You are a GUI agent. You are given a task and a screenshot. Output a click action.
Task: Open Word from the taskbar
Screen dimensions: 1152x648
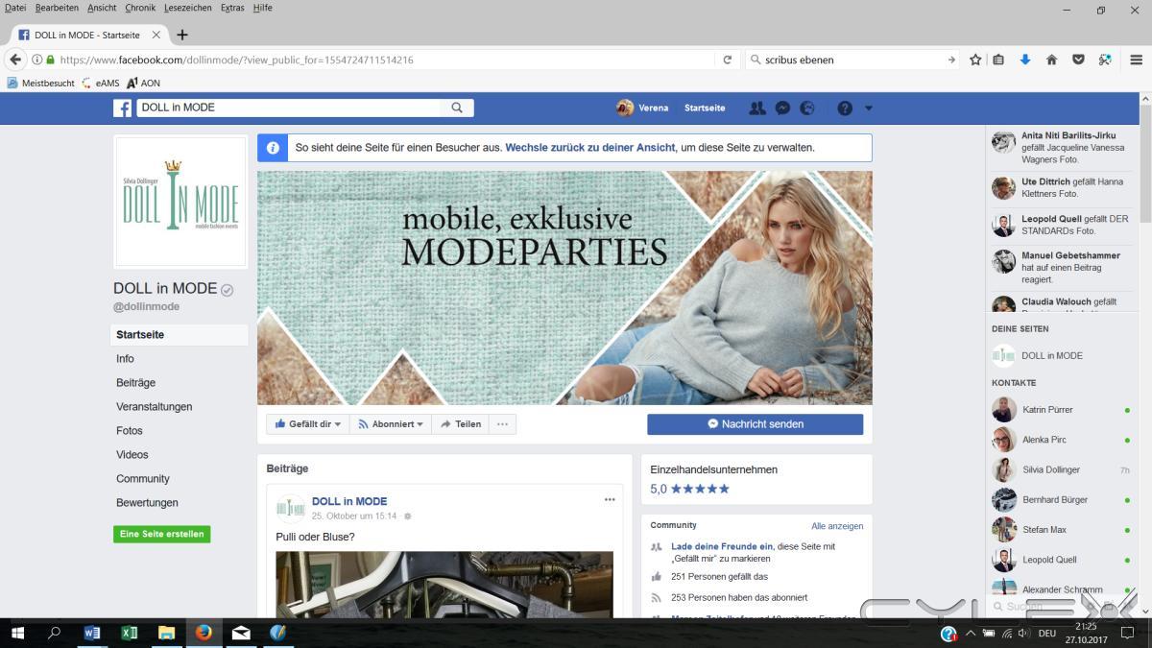(x=92, y=634)
